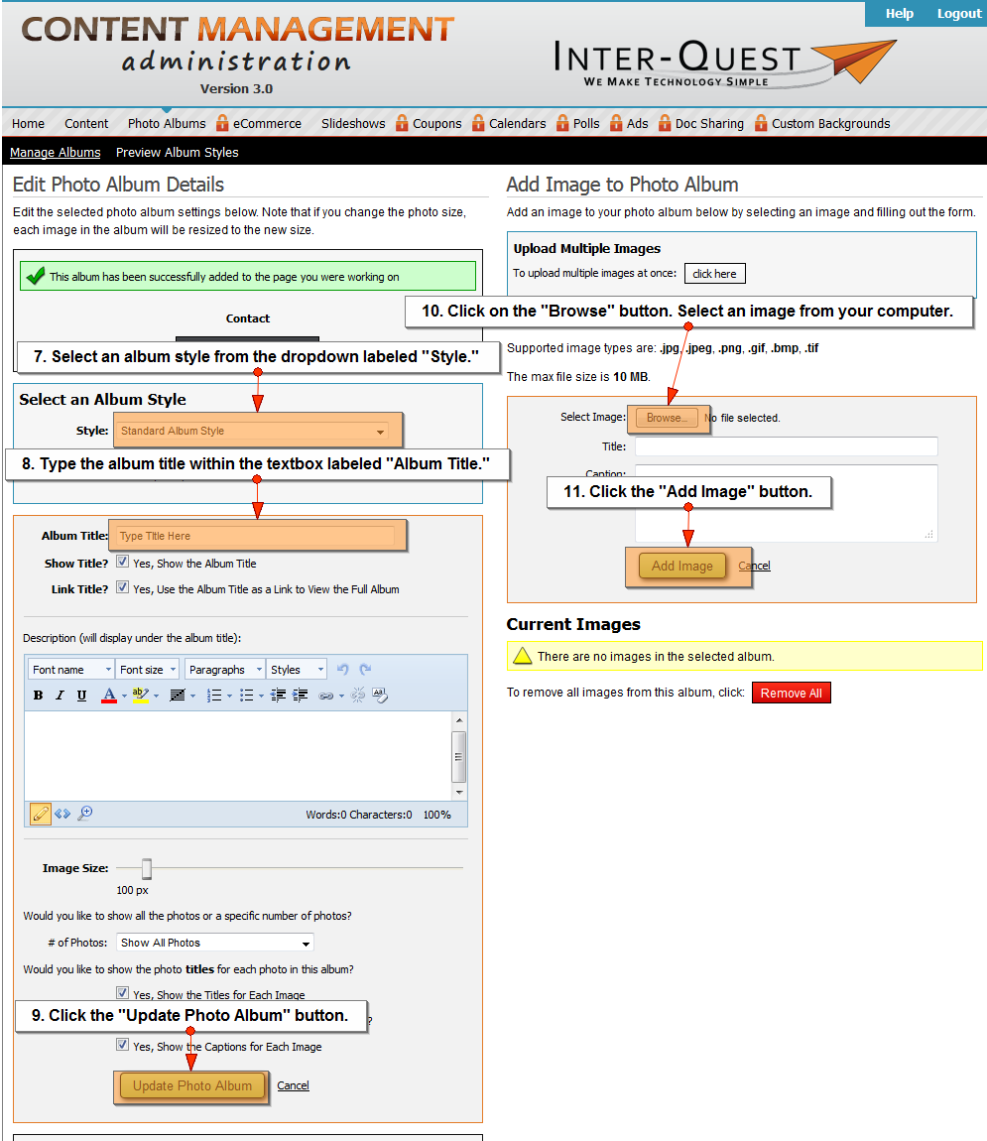The height and width of the screenshot is (1141, 987).
Task: Insert a numbered list in the editor
Action: tap(213, 696)
